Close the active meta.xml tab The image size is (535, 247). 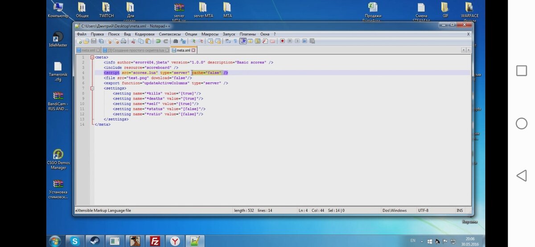(x=193, y=50)
